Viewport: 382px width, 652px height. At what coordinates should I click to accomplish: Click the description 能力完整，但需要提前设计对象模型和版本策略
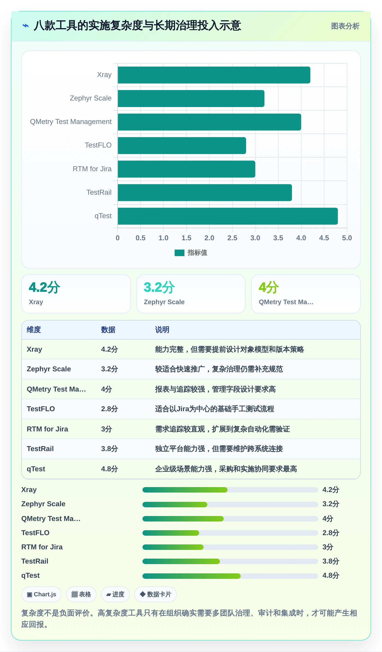click(x=229, y=349)
